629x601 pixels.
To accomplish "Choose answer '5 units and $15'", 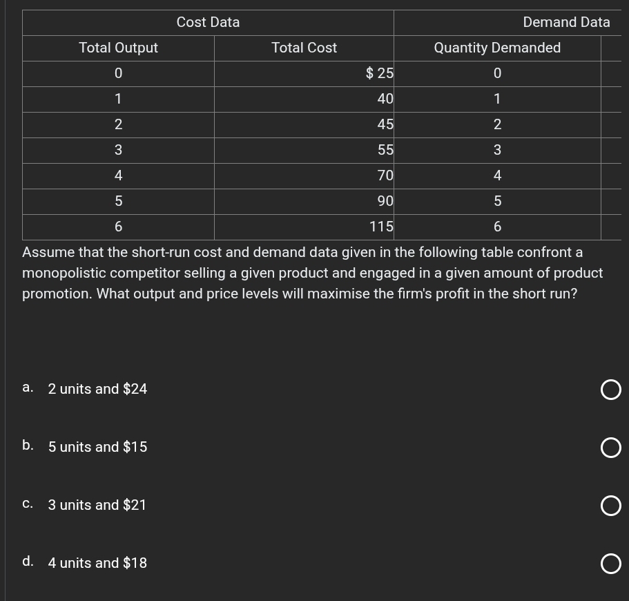I will pos(97,447).
